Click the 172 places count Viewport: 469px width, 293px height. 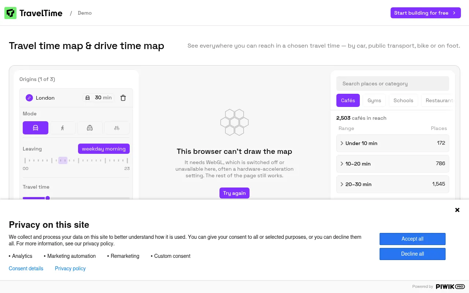(x=441, y=143)
